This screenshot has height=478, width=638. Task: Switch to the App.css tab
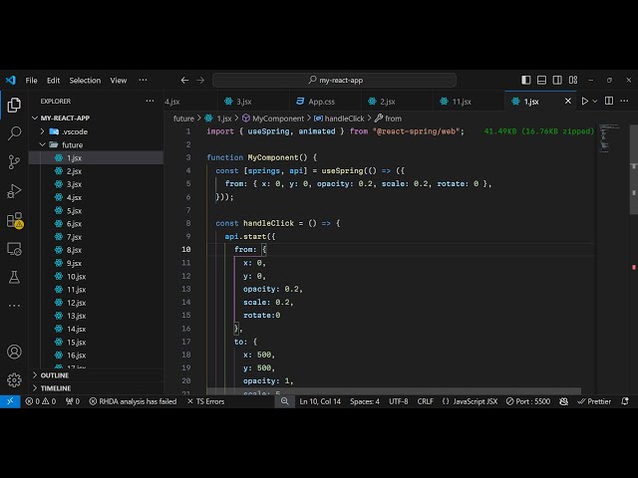coord(321,101)
